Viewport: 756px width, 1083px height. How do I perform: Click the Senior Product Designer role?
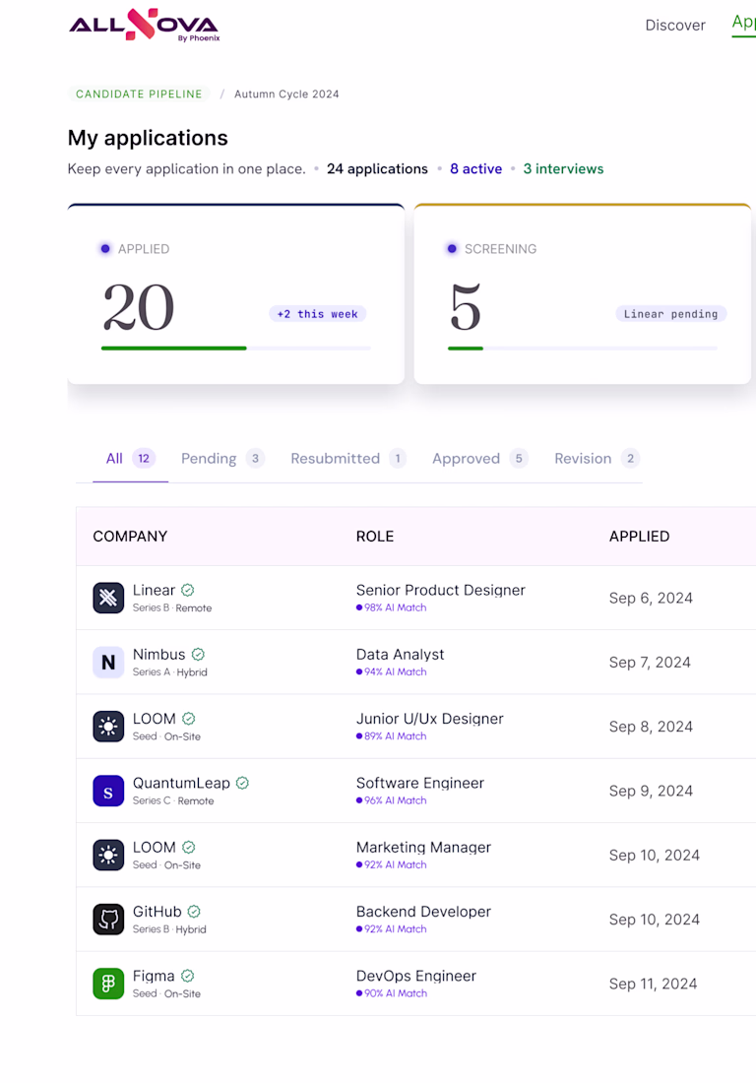[440, 590]
